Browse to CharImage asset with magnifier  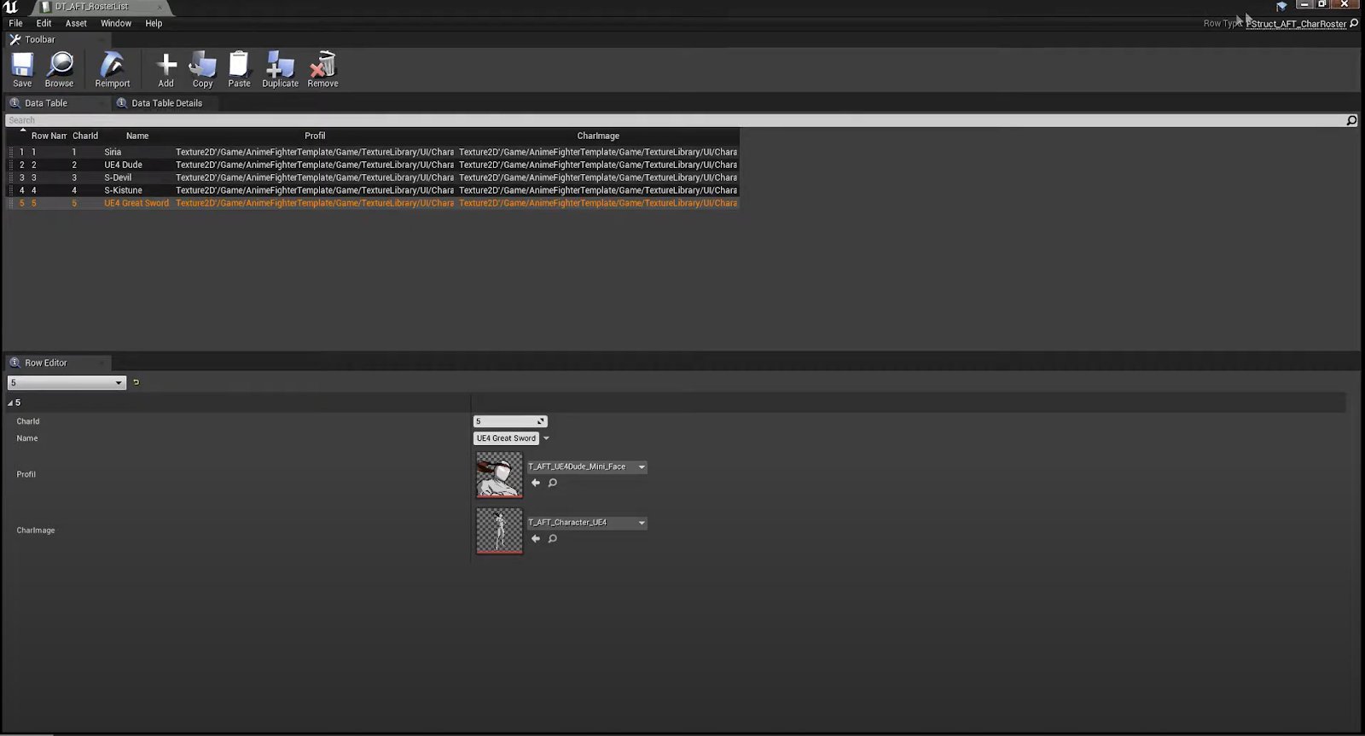553,539
